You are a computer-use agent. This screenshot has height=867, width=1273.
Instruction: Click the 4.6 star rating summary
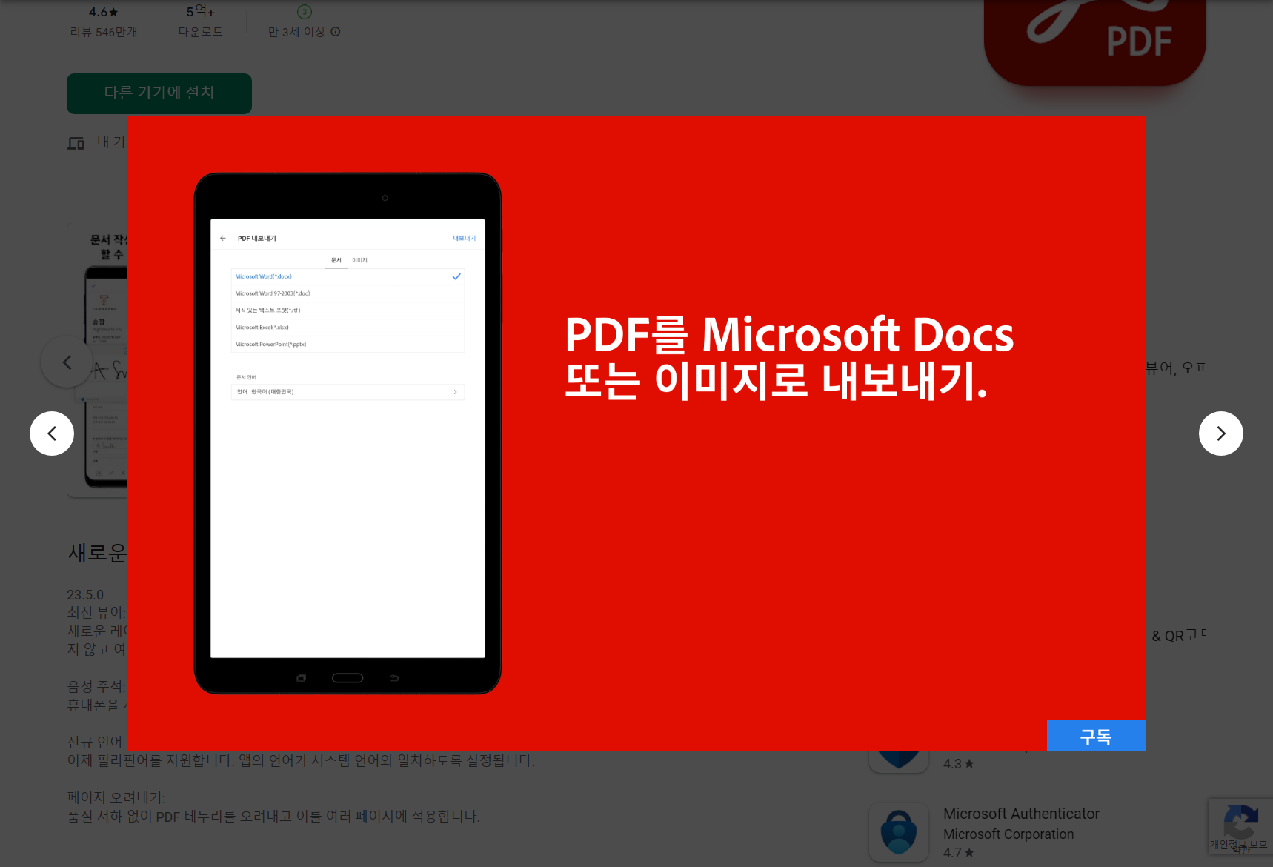click(104, 12)
